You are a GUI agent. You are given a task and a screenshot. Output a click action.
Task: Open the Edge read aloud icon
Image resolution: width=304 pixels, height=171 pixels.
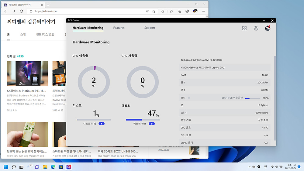[147, 11]
